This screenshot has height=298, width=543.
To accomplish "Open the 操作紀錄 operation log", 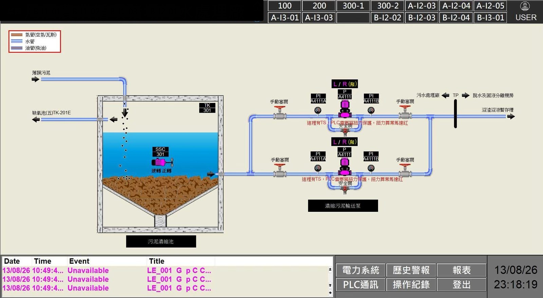I will click(411, 284).
